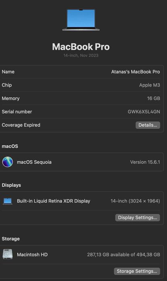Viewport: 167px width, 281px height.
Task: Click the Apple M3 chip value
Action: click(x=150, y=85)
